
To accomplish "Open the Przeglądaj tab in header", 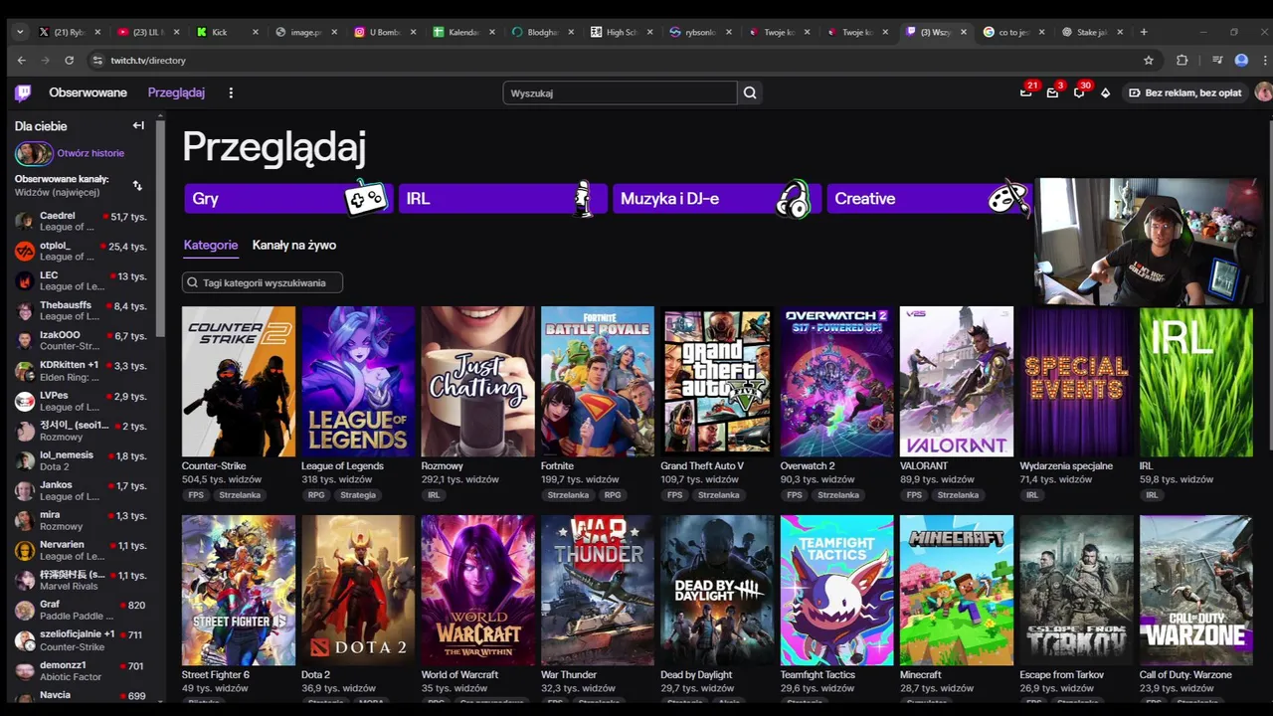I will [x=176, y=92].
